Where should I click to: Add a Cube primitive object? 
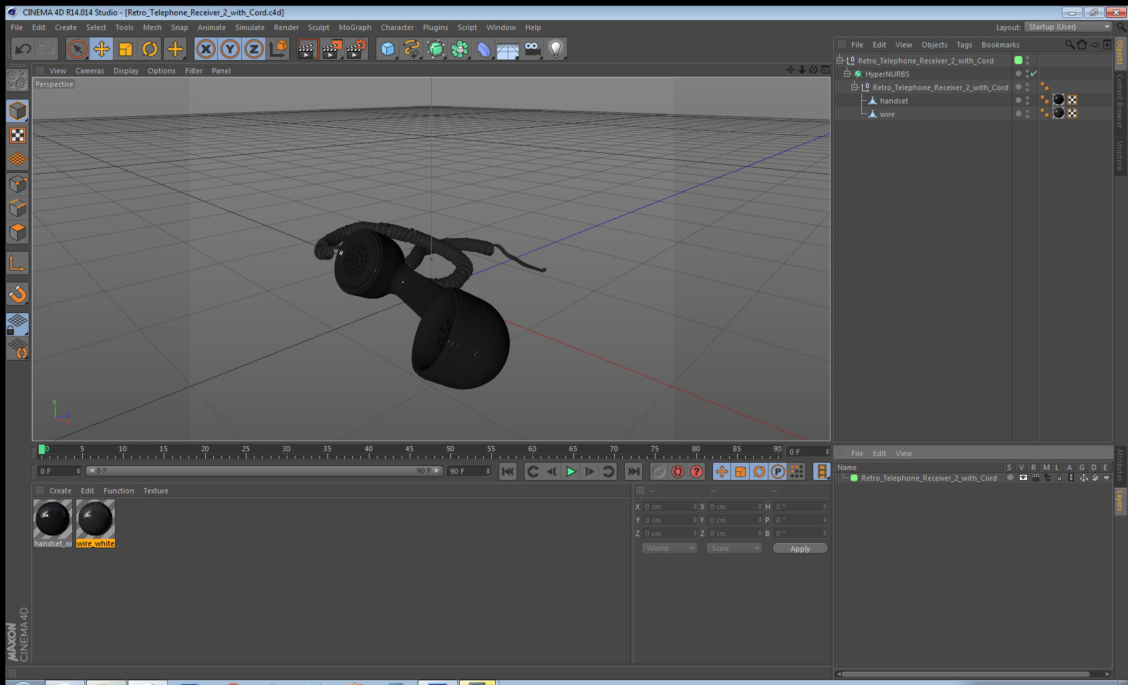pyautogui.click(x=388, y=49)
